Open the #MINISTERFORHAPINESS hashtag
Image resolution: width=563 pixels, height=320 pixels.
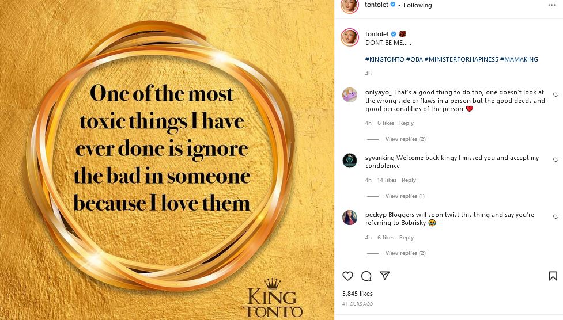[x=461, y=59]
